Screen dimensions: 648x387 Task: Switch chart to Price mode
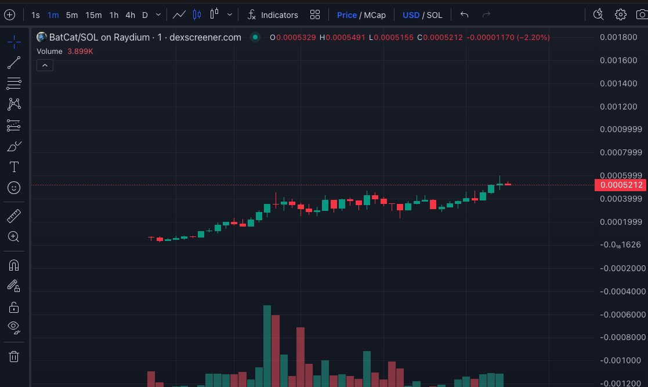point(347,15)
